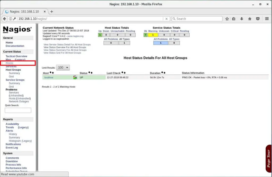Open Hosts in Current Status menu
272x177 pixels.
9,63
